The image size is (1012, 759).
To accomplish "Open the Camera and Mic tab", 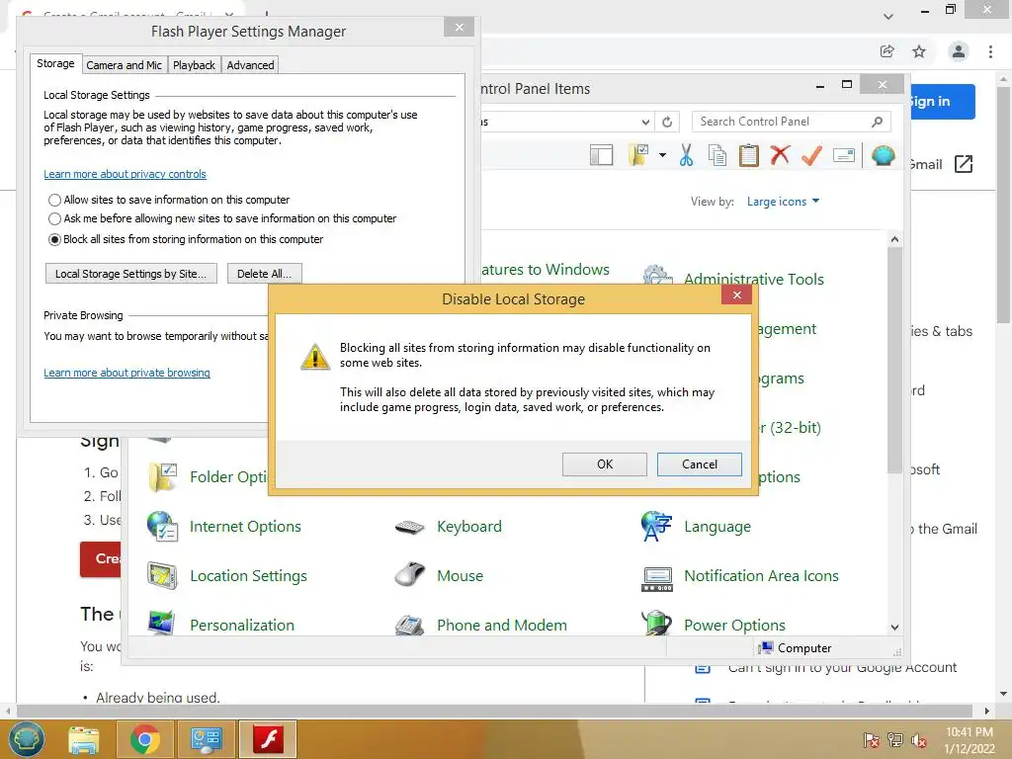I will tap(124, 65).
